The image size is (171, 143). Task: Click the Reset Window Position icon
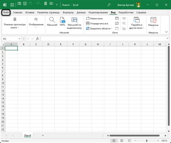pos(124,28)
